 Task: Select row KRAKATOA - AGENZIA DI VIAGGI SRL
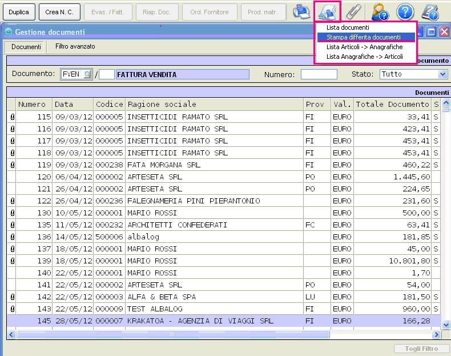point(224,321)
